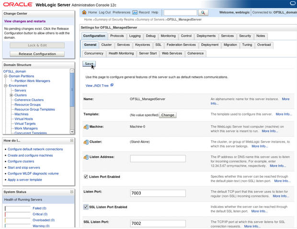The height and width of the screenshot is (229, 297).
Task: Select Coherence Clusters tree item
Action: (29, 100)
